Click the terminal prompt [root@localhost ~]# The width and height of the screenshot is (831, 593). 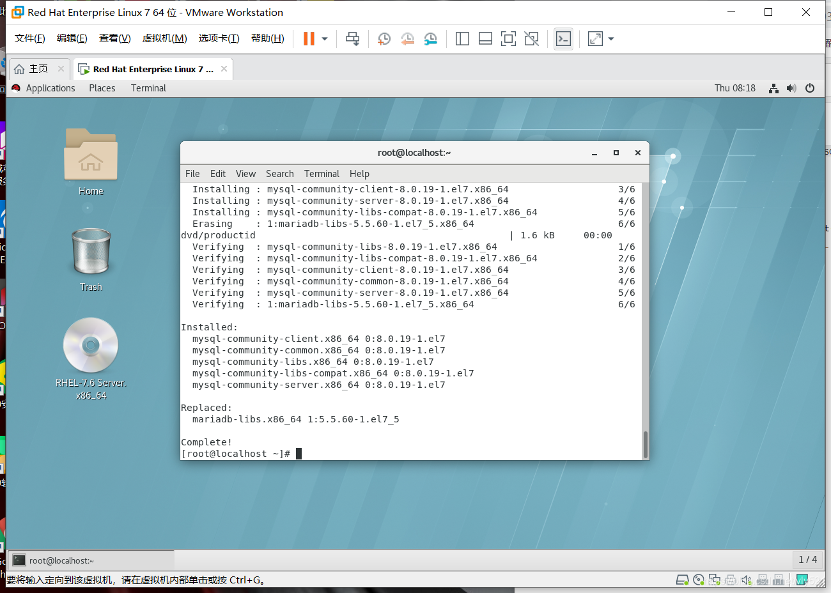[x=236, y=454]
